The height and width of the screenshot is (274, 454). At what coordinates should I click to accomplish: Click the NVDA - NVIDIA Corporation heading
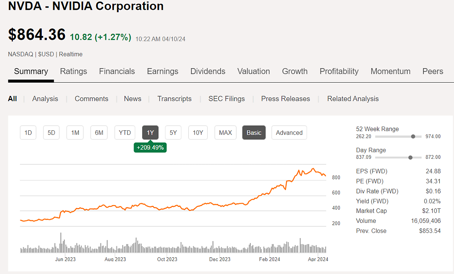pyautogui.click(x=86, y=6)
